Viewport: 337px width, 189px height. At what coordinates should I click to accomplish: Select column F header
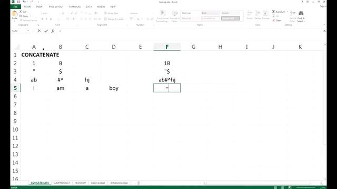[x=167, y=47]
